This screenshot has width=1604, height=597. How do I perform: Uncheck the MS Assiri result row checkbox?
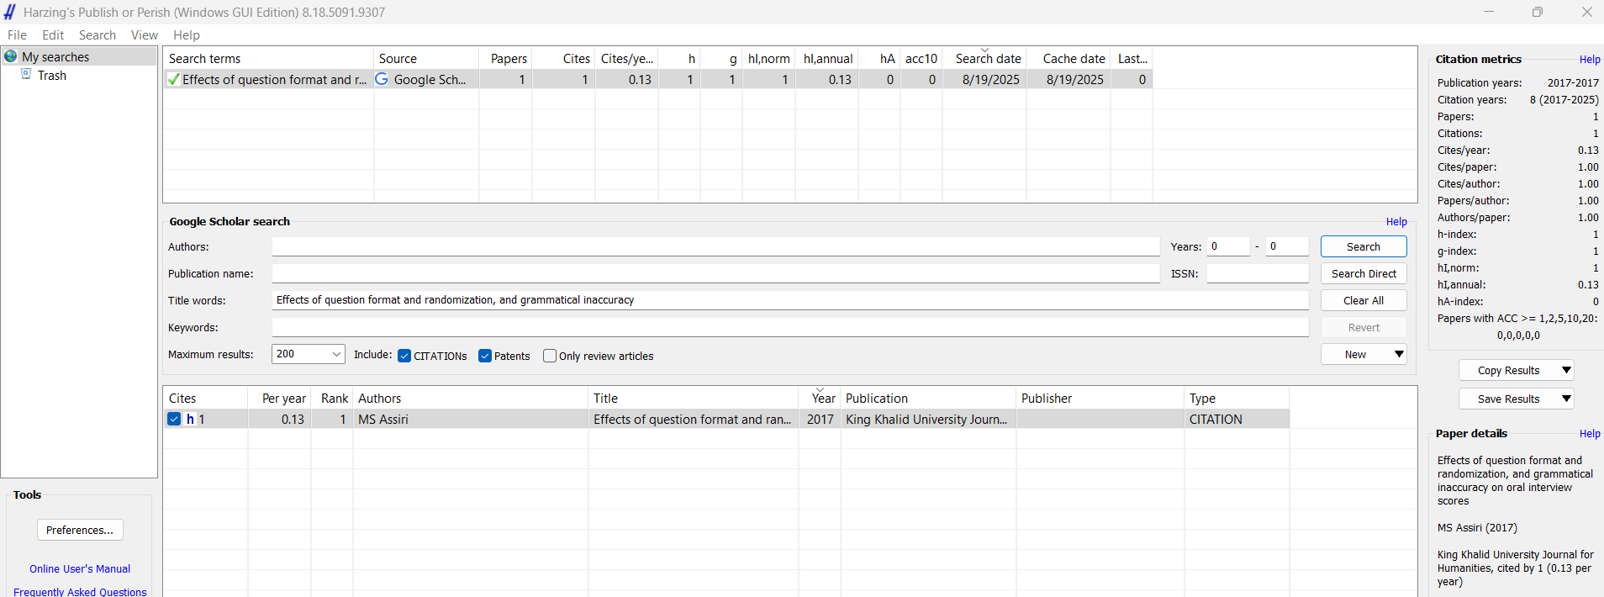pyautogui.click(x=174, y=419)
